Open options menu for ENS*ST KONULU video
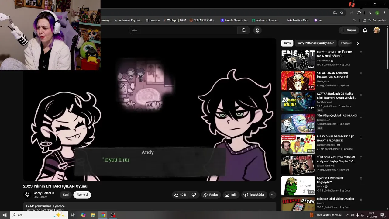The image size is (389, 219). pyautogui.click(x=361, y=53)
